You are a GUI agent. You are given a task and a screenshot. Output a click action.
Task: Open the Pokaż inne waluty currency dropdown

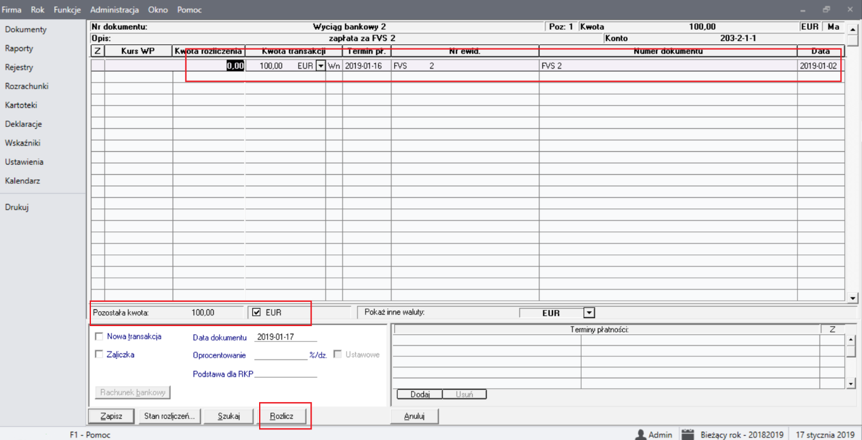[589, 313]
